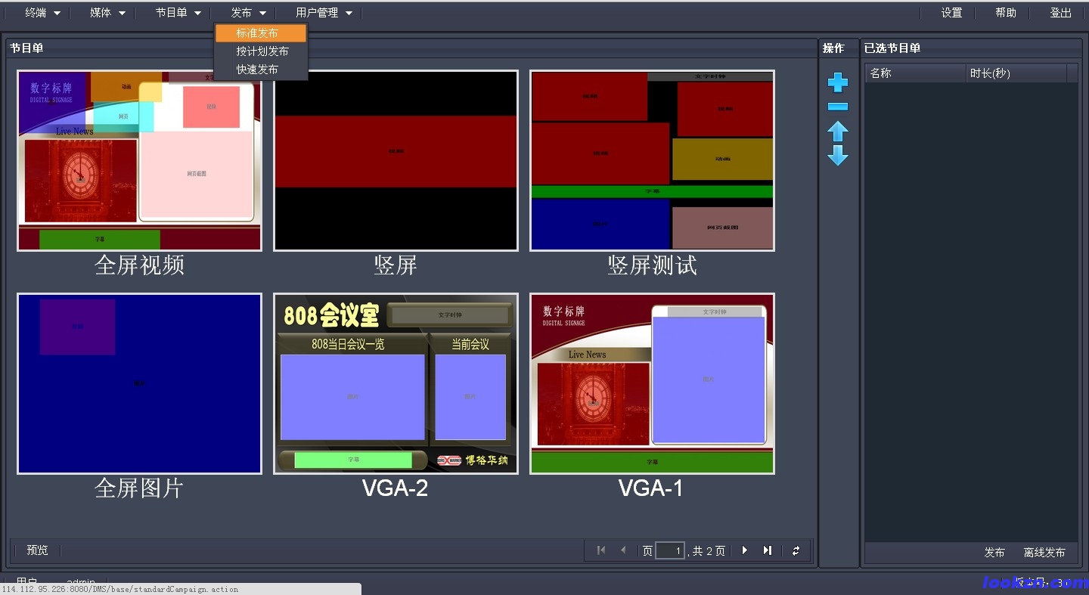Viewport: 1089px width, 595px height.
Task: Go to the next page of programs
Action: pyautogui.click(x=745, y=550)
